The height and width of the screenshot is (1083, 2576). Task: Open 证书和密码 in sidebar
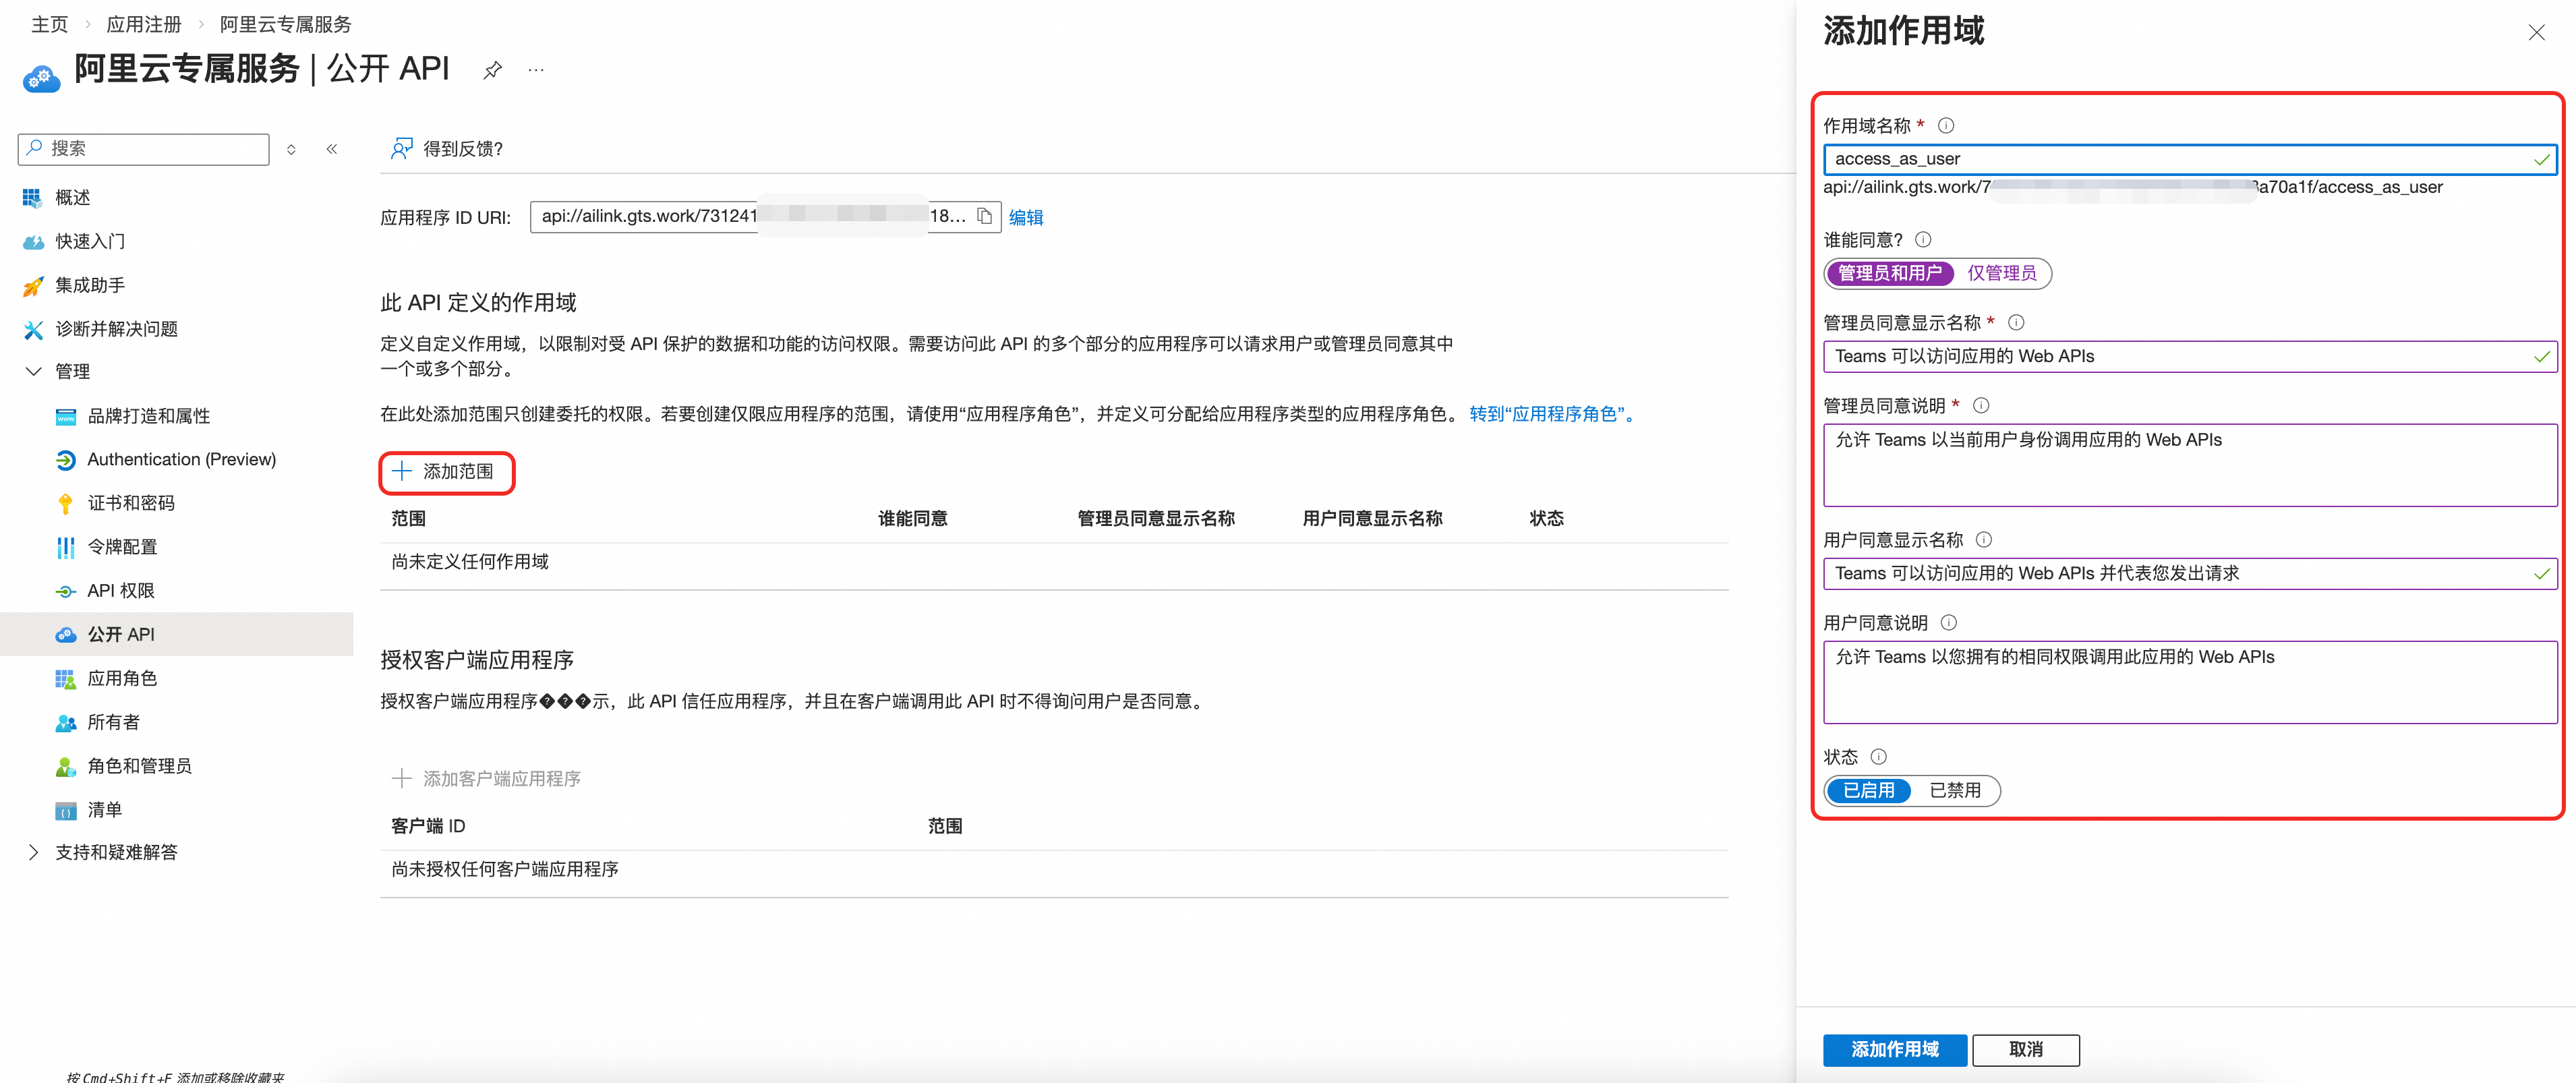(x=131, y=503)
